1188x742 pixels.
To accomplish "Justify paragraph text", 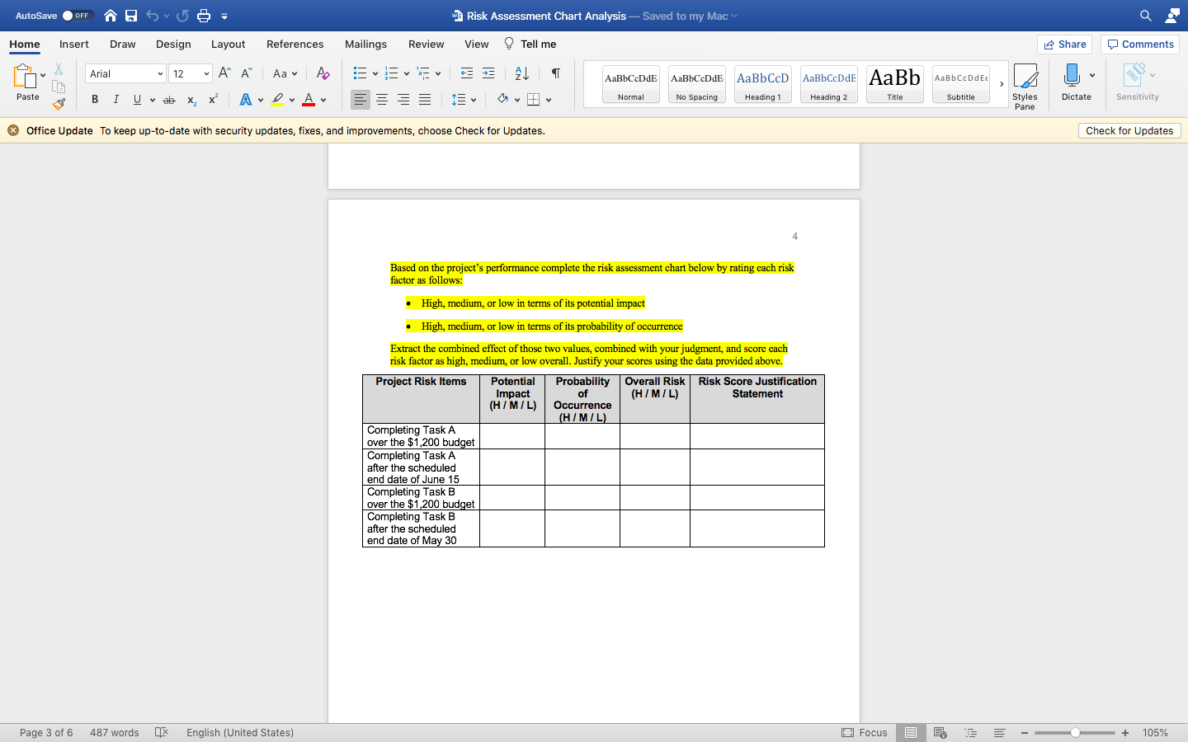I will 425,100.
